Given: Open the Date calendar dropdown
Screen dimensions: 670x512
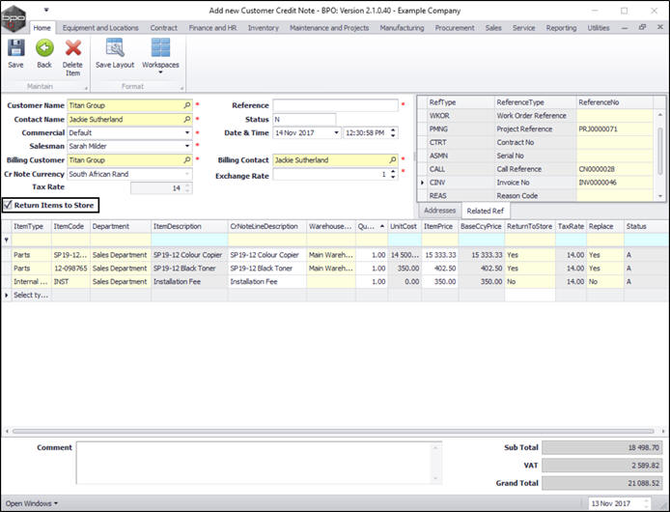Looking at the screenshot, I should (x=336, y=132).
